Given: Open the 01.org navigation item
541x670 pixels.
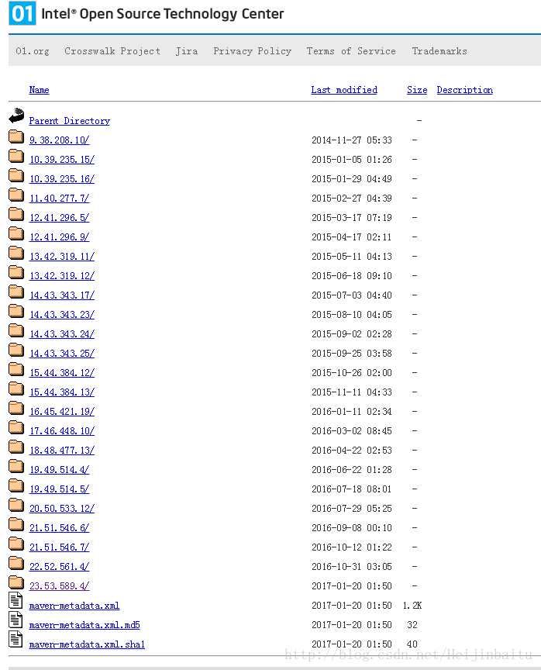Looking at the screenshot, I should tap(33, 51).
